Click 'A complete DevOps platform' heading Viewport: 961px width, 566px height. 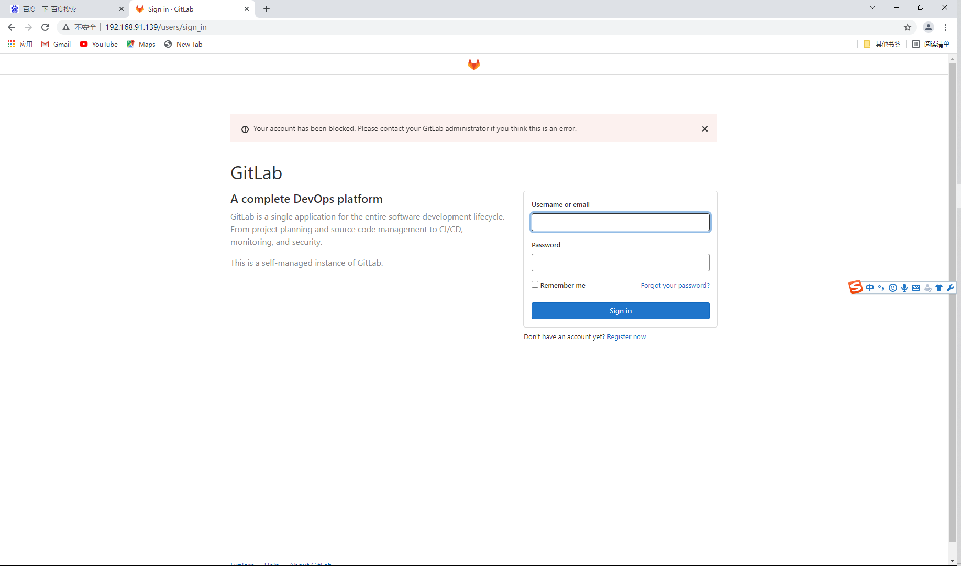[306, 199]
